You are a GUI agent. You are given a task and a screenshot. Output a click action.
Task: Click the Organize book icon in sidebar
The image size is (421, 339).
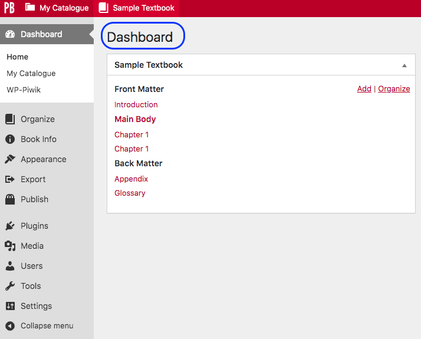(x=10, y=119)
